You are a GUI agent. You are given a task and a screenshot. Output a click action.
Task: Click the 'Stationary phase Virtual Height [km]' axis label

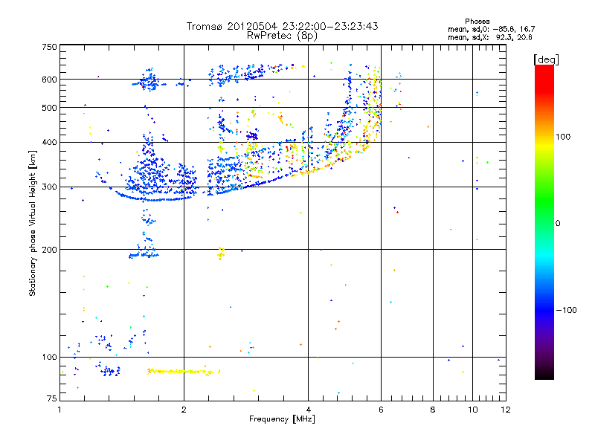click(x=33, y=223)
